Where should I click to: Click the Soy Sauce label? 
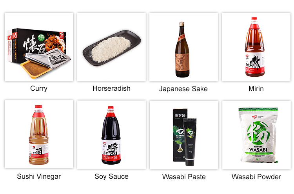click(111, 176)
